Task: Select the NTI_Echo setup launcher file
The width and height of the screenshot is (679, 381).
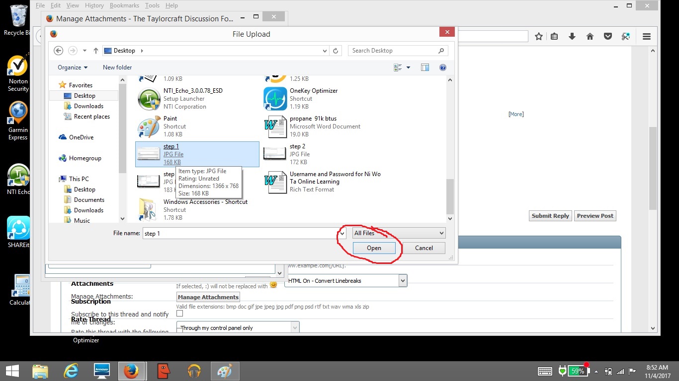Action: coord(197,99)
